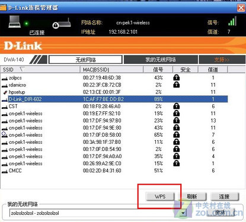Select the D-Link_DIR-602 network row
Viewport: 246px width, 222px height.
click(118, 99)
